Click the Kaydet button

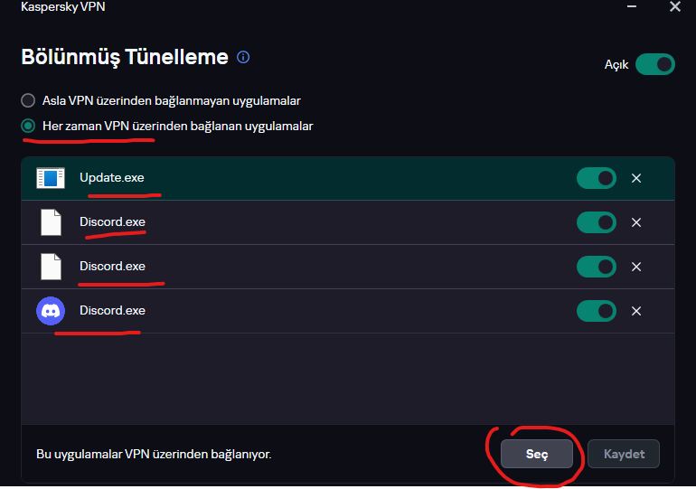(624, 454)
